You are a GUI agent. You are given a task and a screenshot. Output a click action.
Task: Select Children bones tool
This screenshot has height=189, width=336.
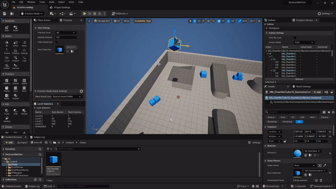point(16,51)
